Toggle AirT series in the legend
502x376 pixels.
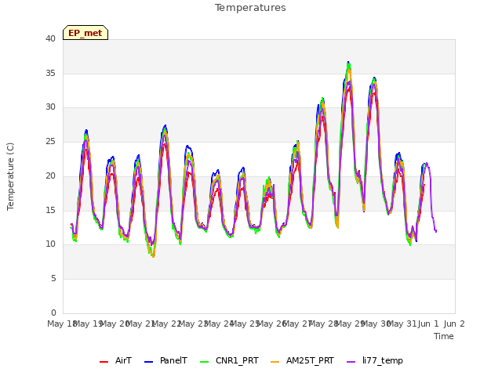coord(115,361)
